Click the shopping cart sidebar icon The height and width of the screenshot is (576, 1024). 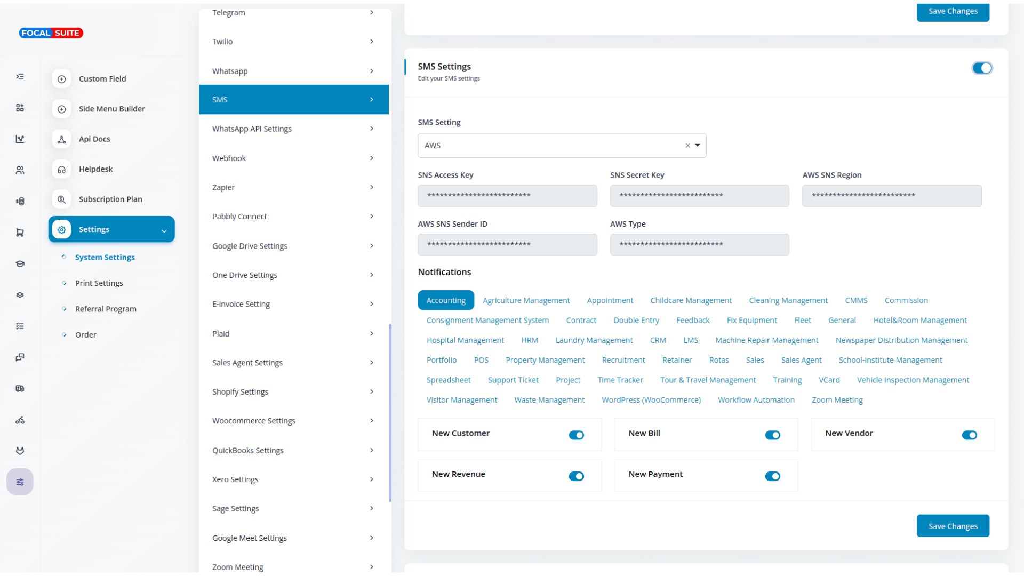20,233
